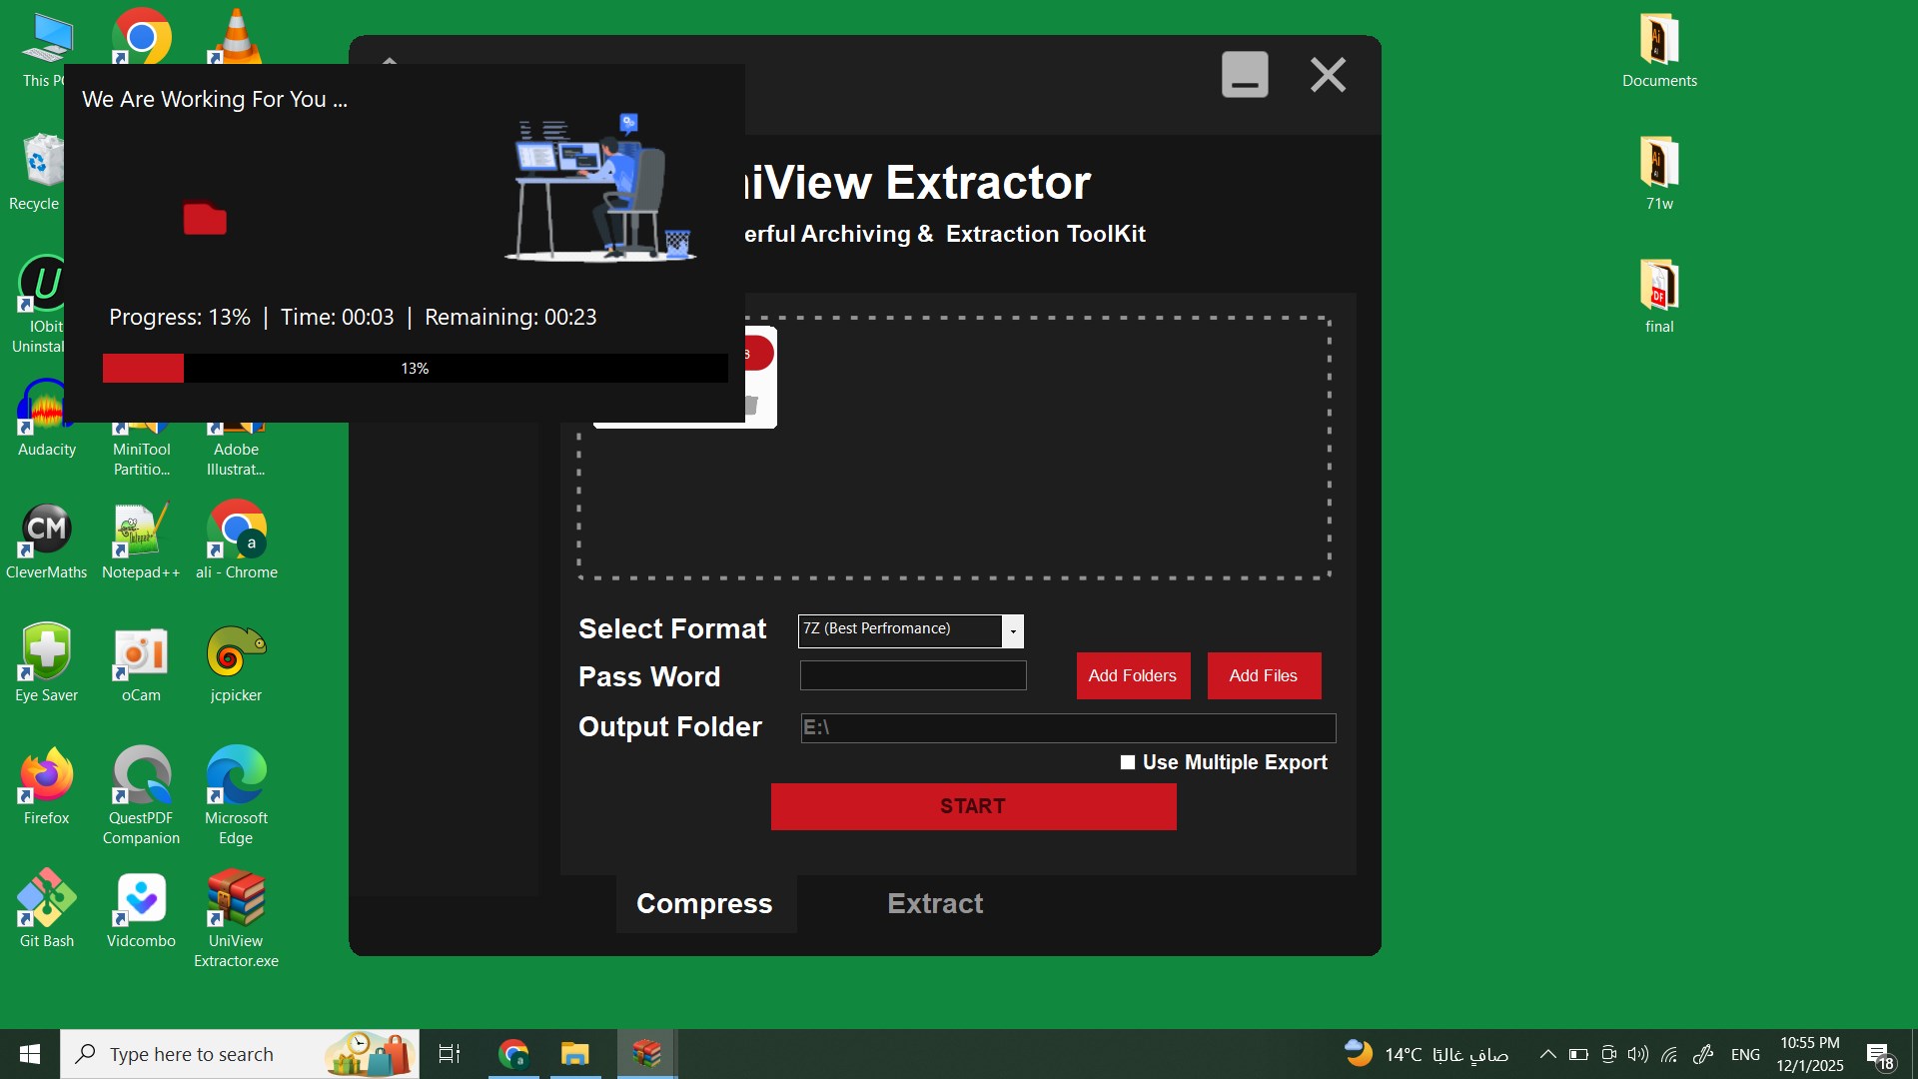Expand the Select Format dropdown

pyautogui.click(x=1013, y=630)
